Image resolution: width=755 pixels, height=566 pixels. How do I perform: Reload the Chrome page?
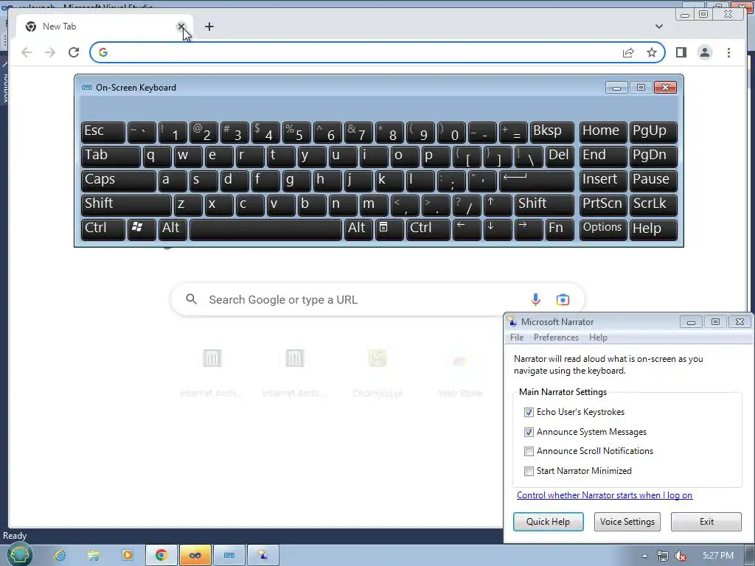pyautogui.click(x=74, y=52)
